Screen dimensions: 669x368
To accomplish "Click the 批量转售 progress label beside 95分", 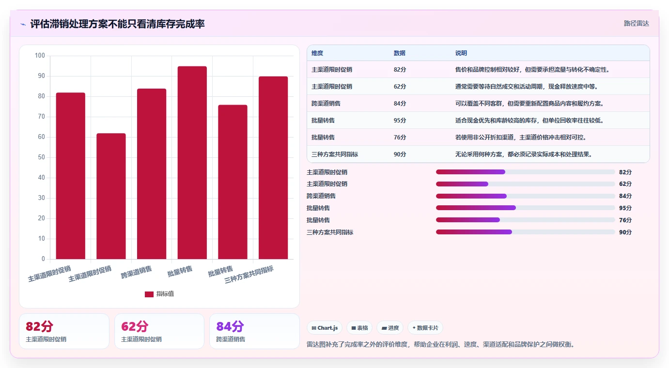I will point(318,208).
